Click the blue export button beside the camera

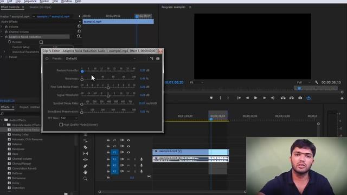coord(309,97)
